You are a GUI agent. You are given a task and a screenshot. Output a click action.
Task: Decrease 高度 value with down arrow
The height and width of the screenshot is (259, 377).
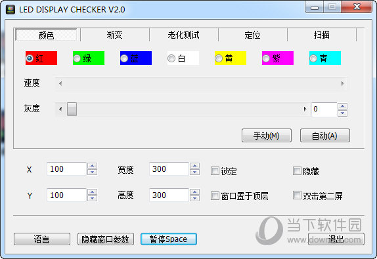coord(195,198)
